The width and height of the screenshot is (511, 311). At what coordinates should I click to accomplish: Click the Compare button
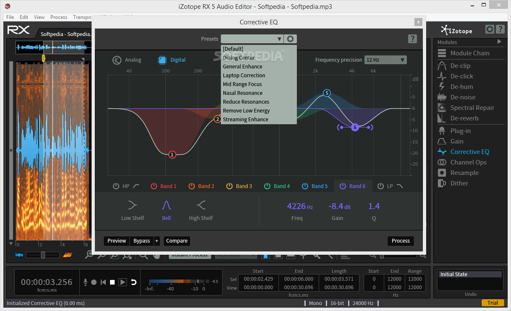click(x=177, y=241)
